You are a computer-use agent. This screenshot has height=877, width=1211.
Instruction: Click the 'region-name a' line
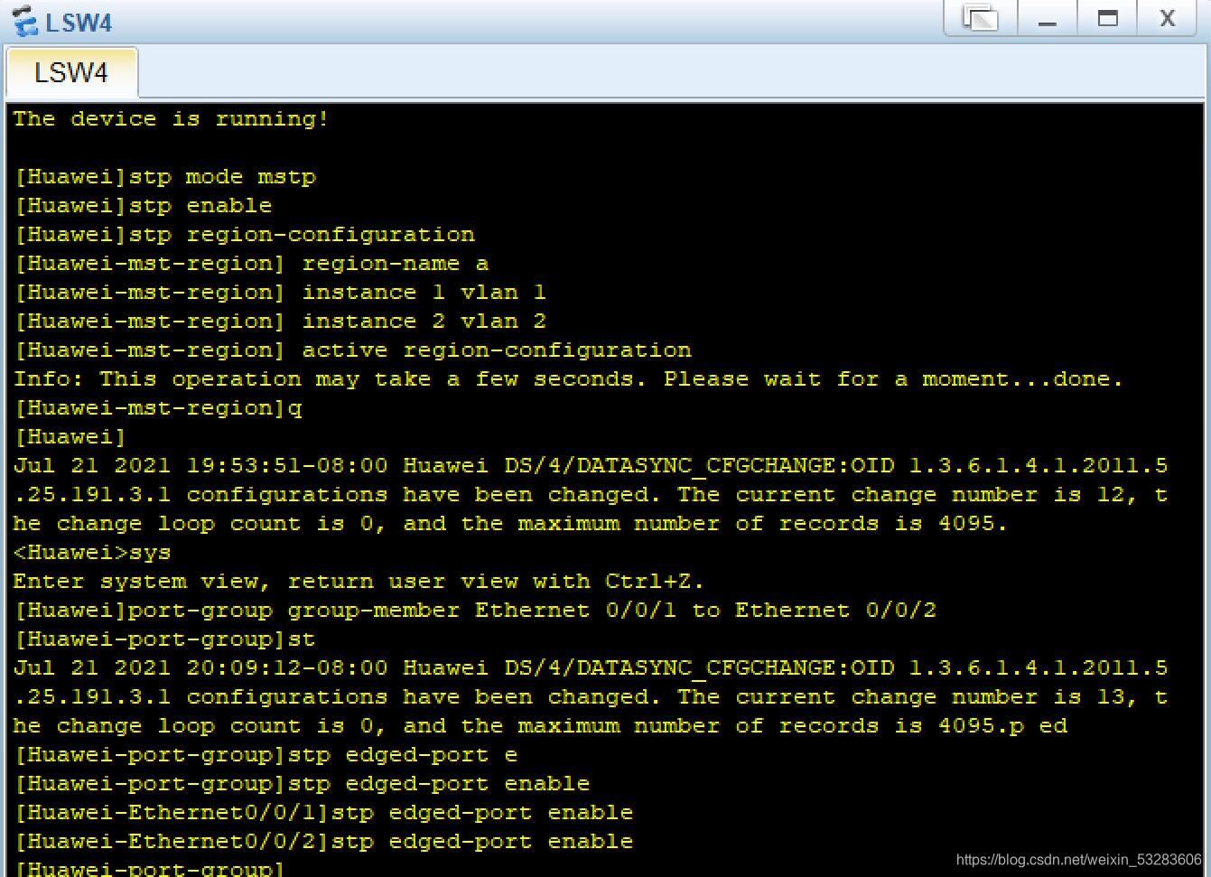[x=252, y=264]
